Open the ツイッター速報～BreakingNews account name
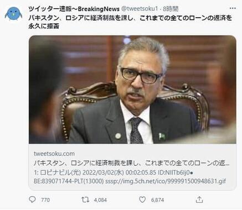Image resolution: width=242 pixels, height=210 pixels. click(74, 9)
